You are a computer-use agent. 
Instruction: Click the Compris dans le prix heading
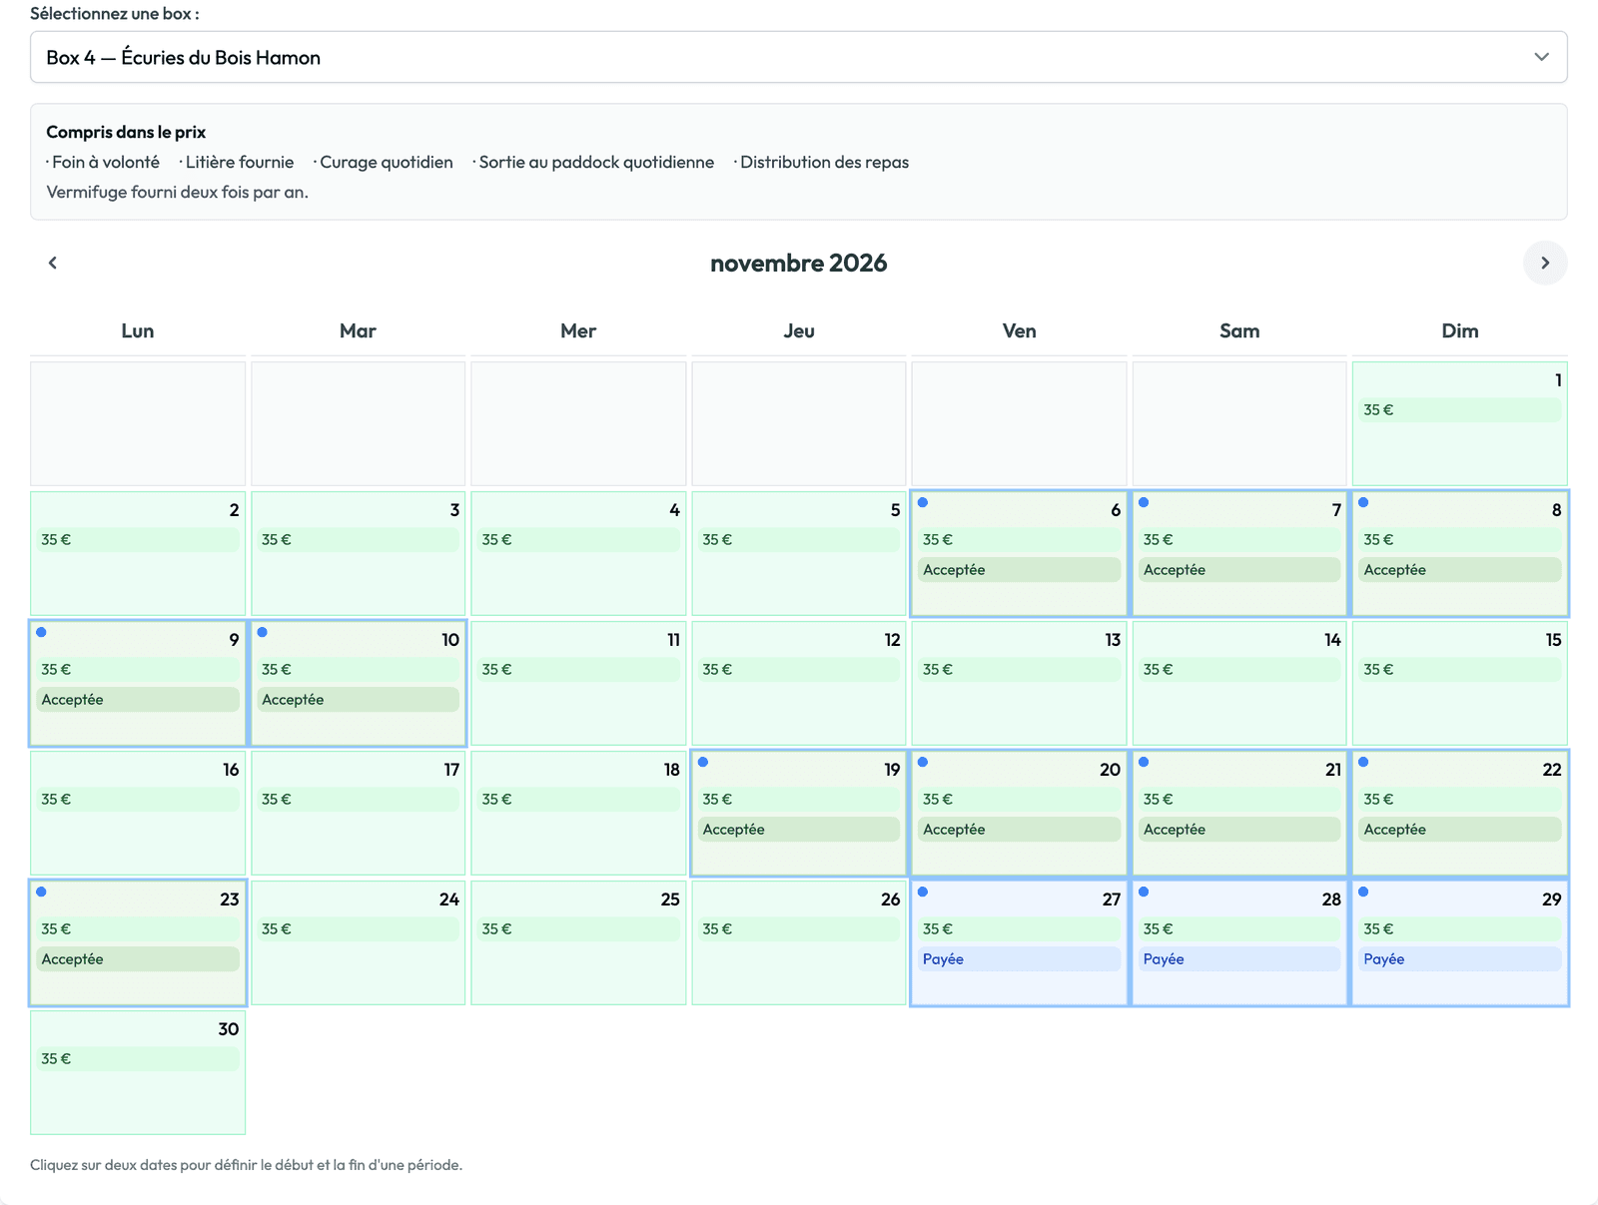(x=126, y=132)
